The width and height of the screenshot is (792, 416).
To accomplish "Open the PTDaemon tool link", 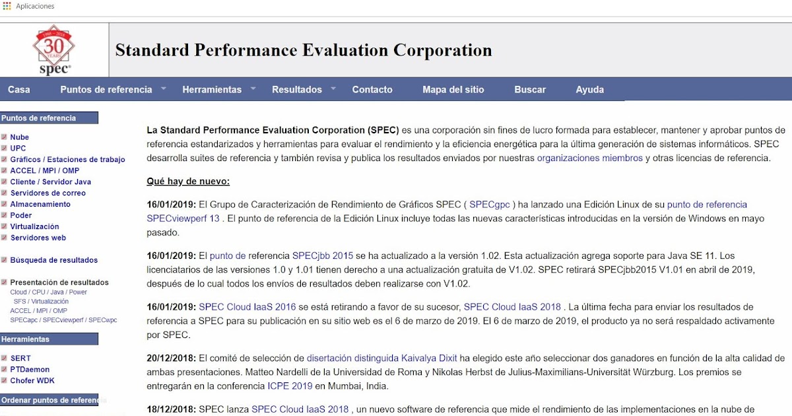I will 30,370.
